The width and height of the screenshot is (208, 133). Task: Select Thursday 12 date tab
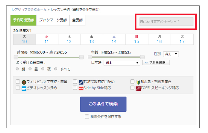click(69, 39)
